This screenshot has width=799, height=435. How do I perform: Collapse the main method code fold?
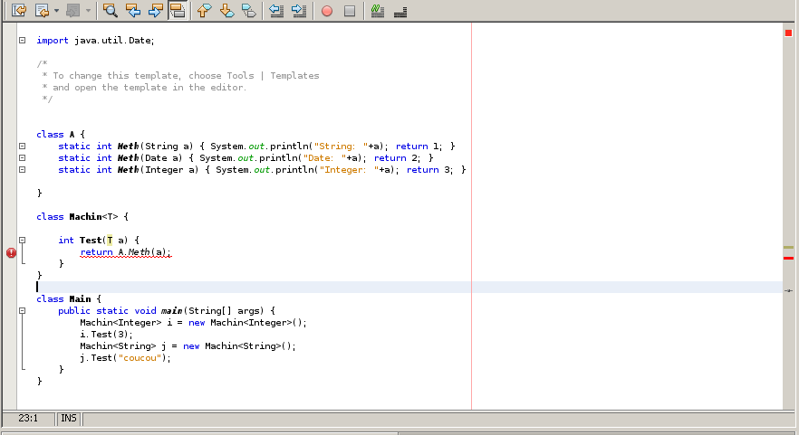coord(22,311)
